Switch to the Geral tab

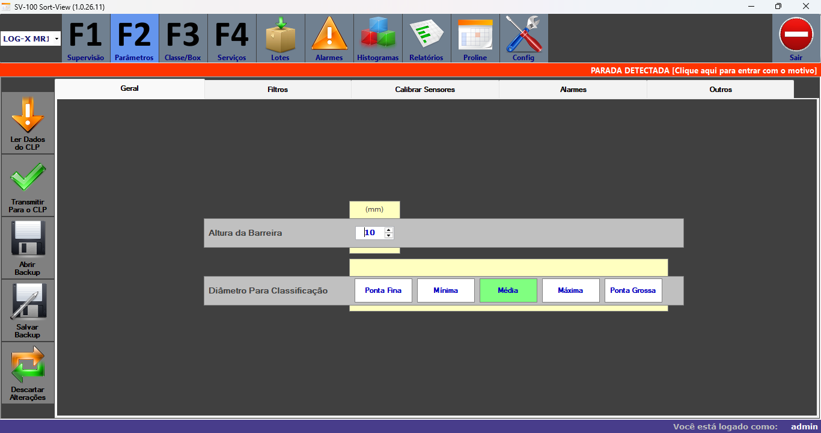click(x=130, y=88)
